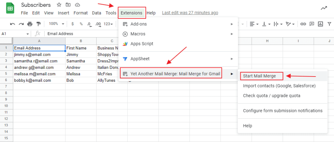
Task: Click the Undo toolbar icon
Action: pos(13,24)
